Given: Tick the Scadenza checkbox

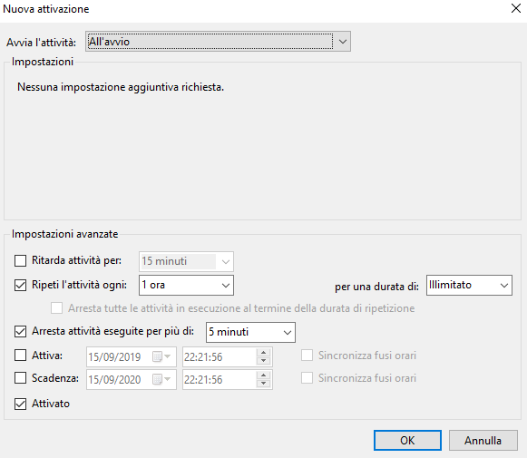Looking at the screenshot, I should pyautogui.click(x=21, y=378).
